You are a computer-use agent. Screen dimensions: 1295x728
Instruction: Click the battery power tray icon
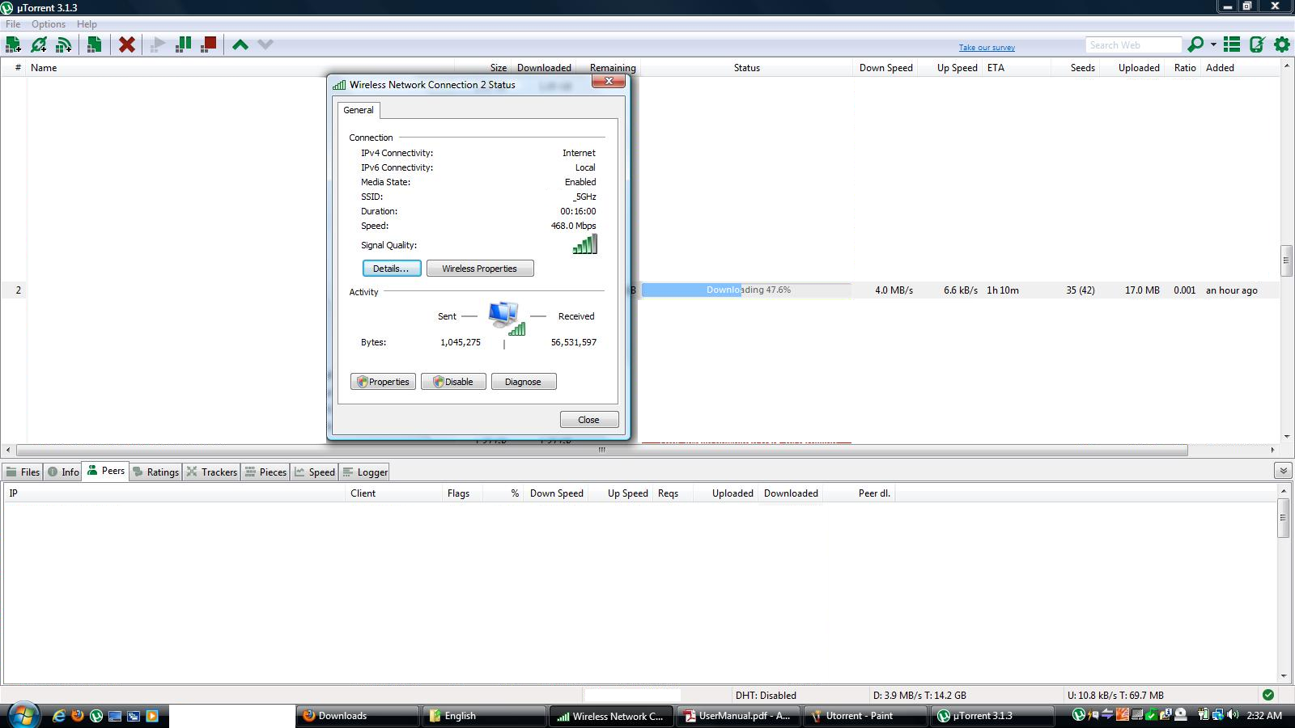point(1204,715)
